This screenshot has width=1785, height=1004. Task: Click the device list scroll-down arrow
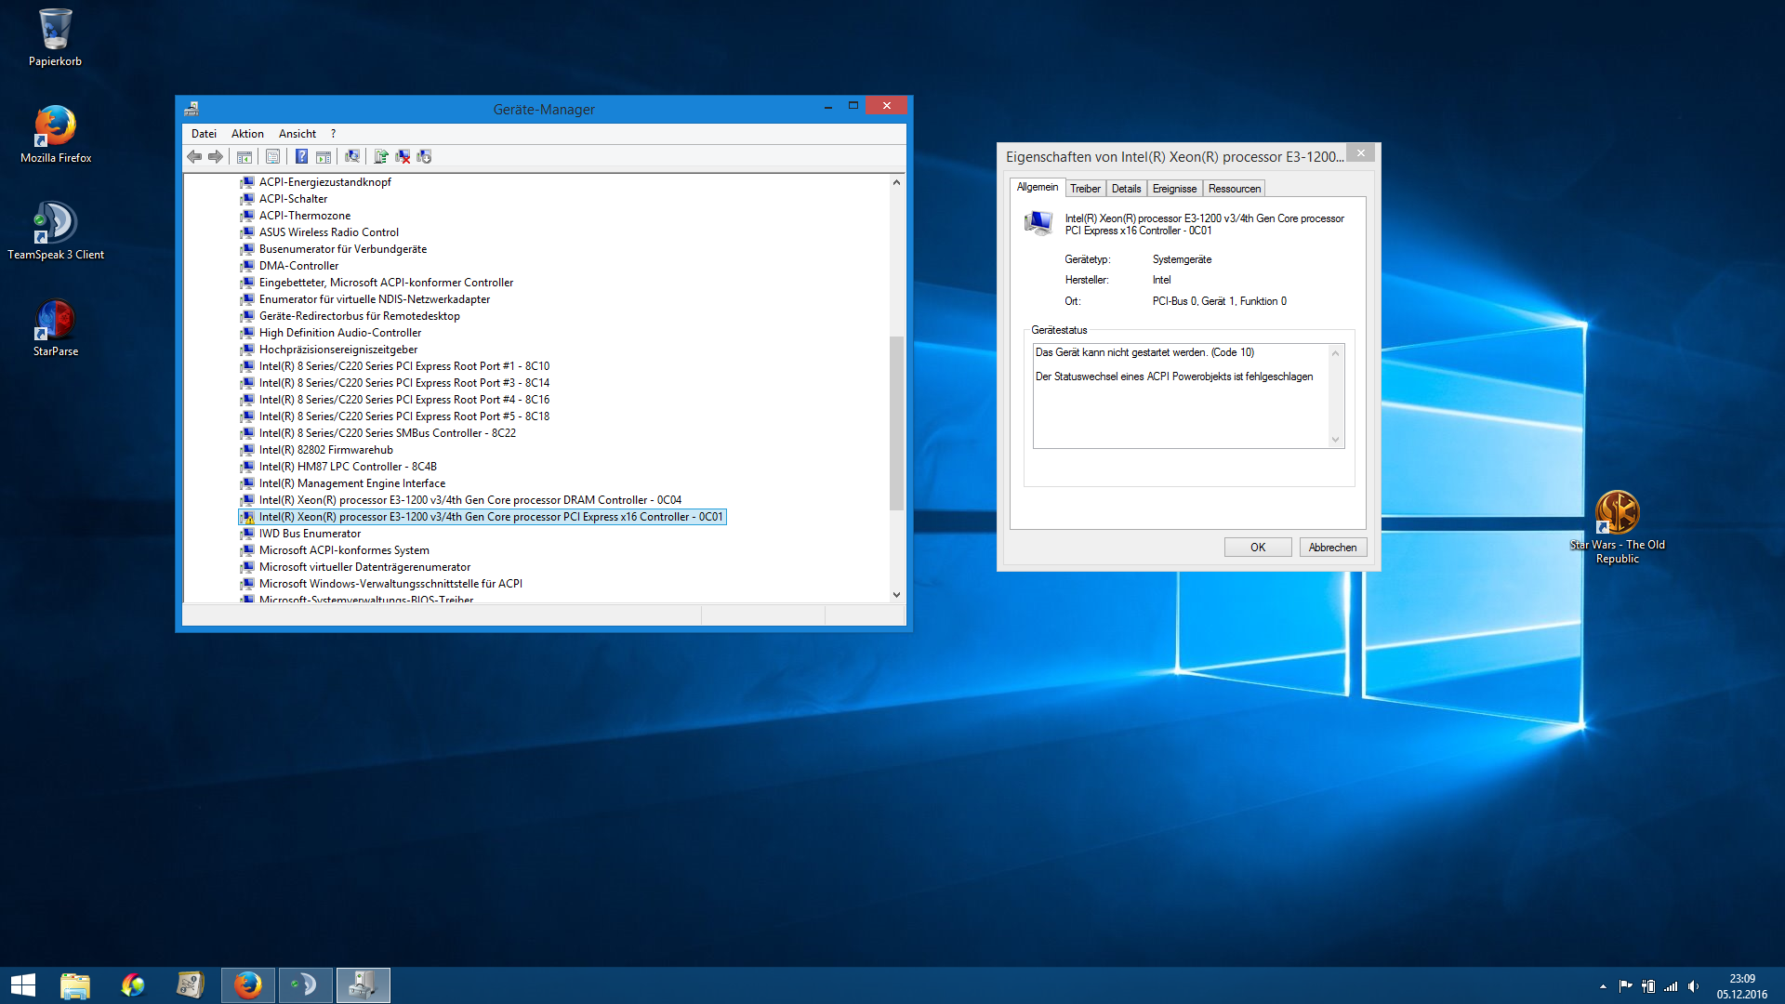coord(896,595)
